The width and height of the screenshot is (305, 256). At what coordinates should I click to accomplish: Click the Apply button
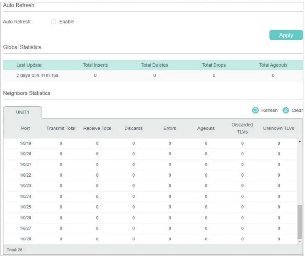[x=286, y=35]
